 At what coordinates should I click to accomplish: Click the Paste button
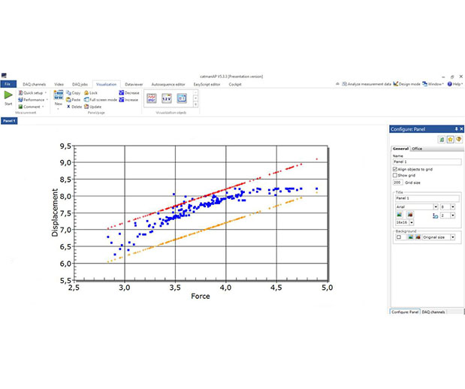point(75,99)
